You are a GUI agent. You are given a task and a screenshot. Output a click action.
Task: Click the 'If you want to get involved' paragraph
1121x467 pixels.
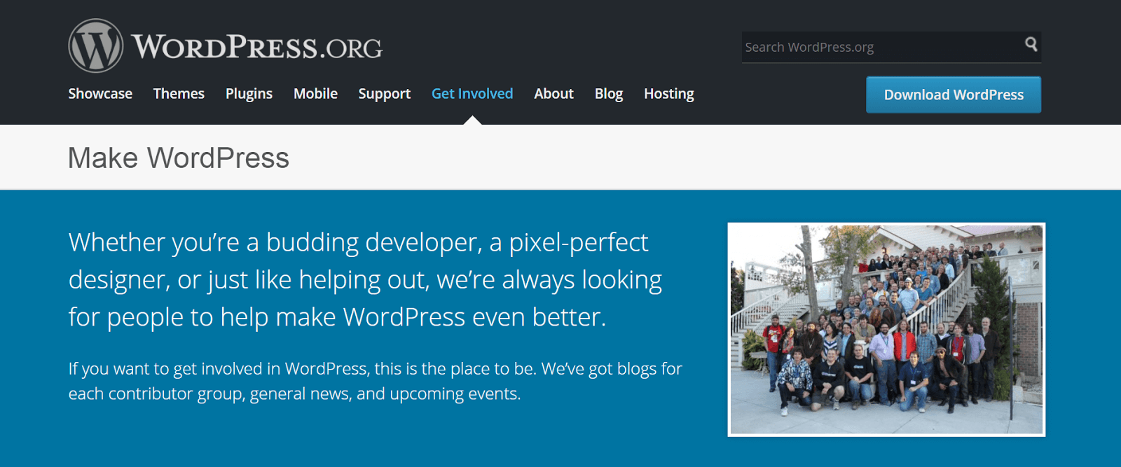pyautogui.click(x=375, y=381)
